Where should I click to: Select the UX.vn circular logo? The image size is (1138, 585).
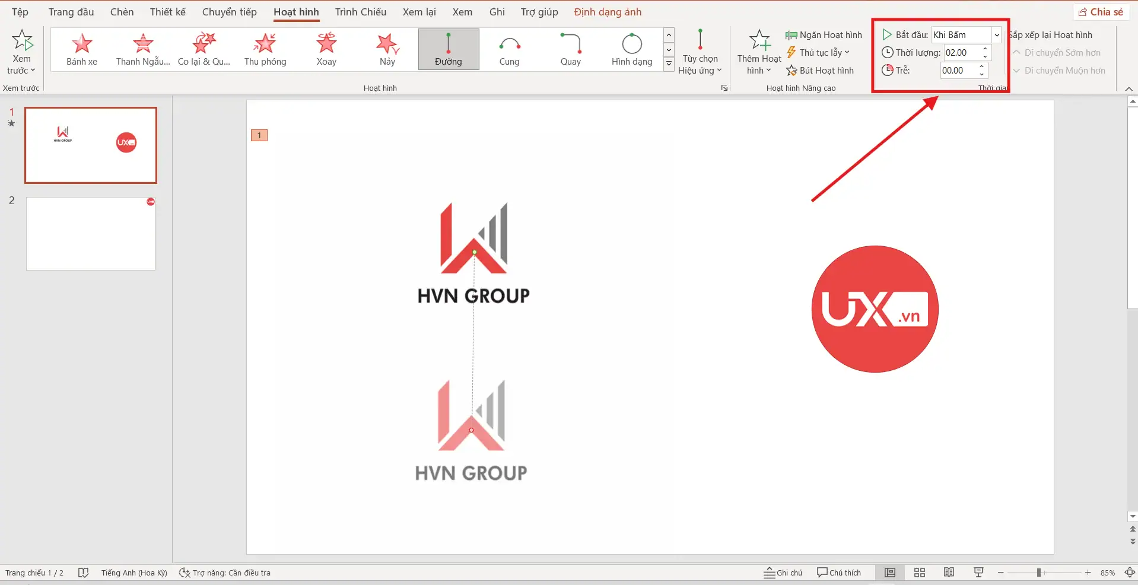[x=875, y=309]
